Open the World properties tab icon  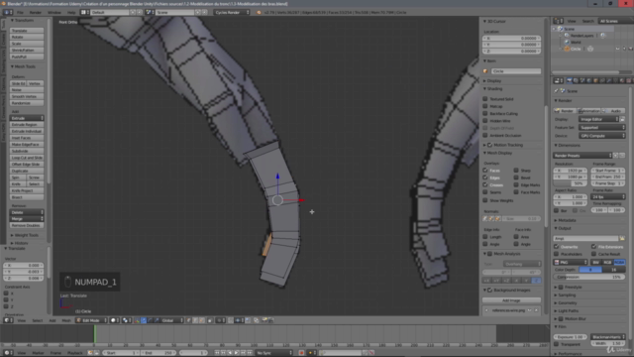(589, 80)
